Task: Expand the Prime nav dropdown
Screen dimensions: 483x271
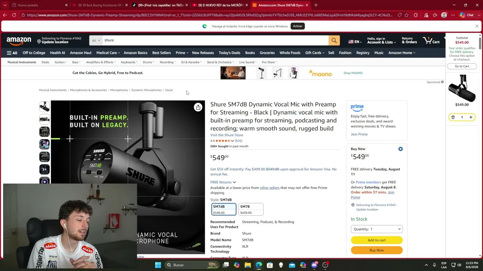Action: [x=182, y=53]
